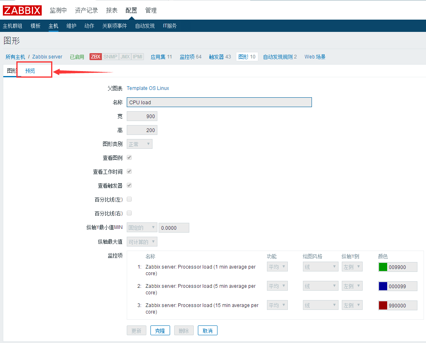426x343 pixels.
Task: Click the 取消 button
Action: point(208,330)
